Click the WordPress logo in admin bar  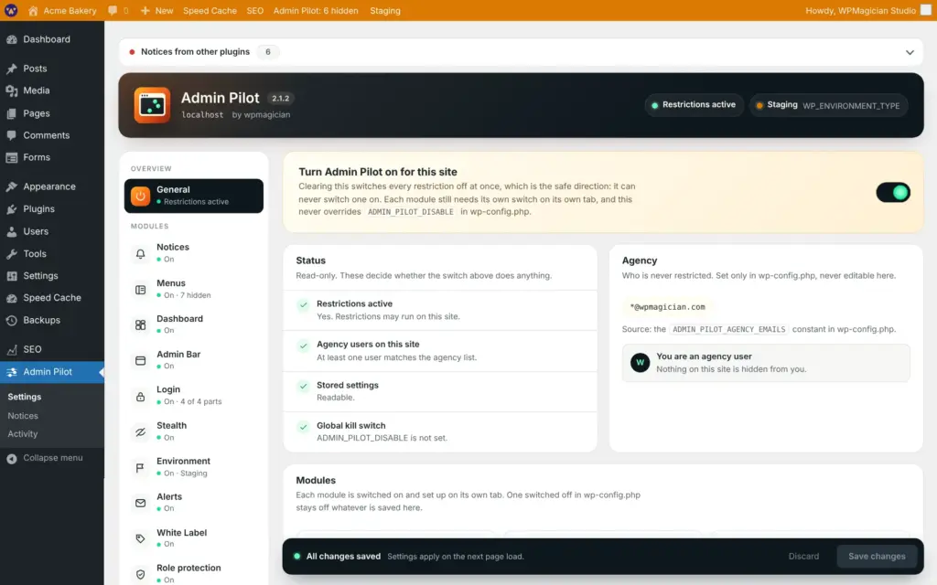pos(11,10)
